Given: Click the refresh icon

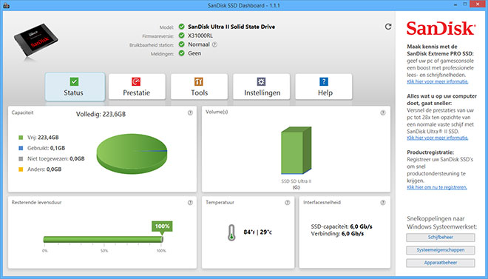Looking at the screenshot, I should [x=388, y=27].
